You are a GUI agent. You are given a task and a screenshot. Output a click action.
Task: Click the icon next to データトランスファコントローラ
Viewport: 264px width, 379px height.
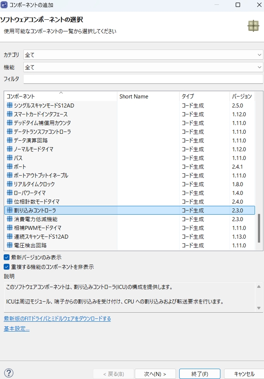[x=10, y=132]
